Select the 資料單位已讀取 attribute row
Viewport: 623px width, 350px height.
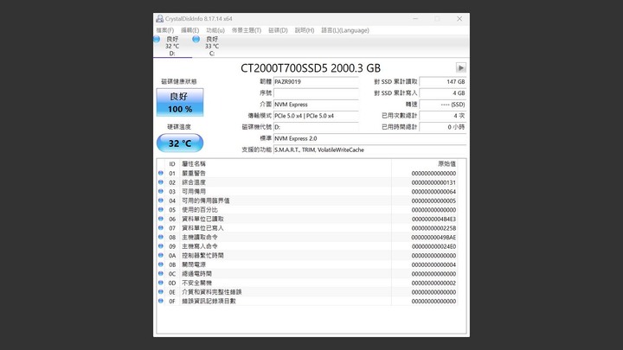coord(307,219)
